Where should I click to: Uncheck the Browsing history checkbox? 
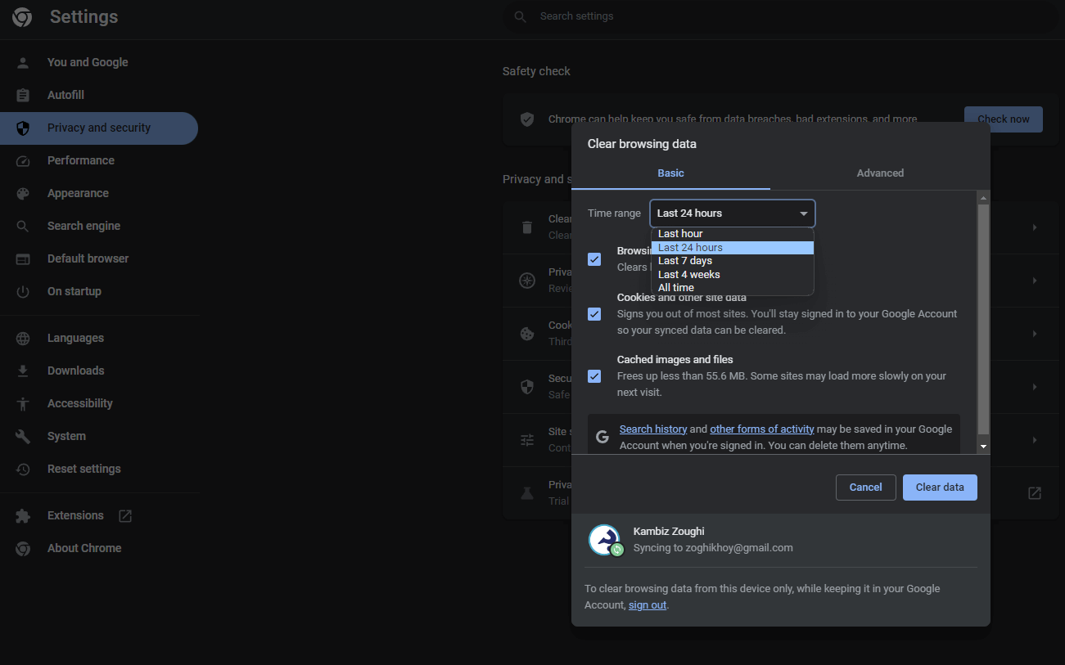click(594, 259)
